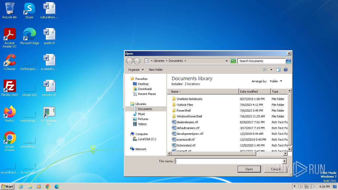Open the Organize dropdown menu
The image size is (338, 190).
pos(136,70)
